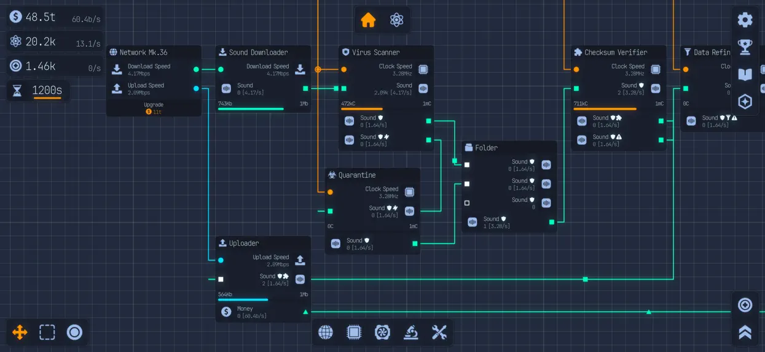Screen dimensions: 765x352
Task: Open the guide book icon
Action: (745, 74)
